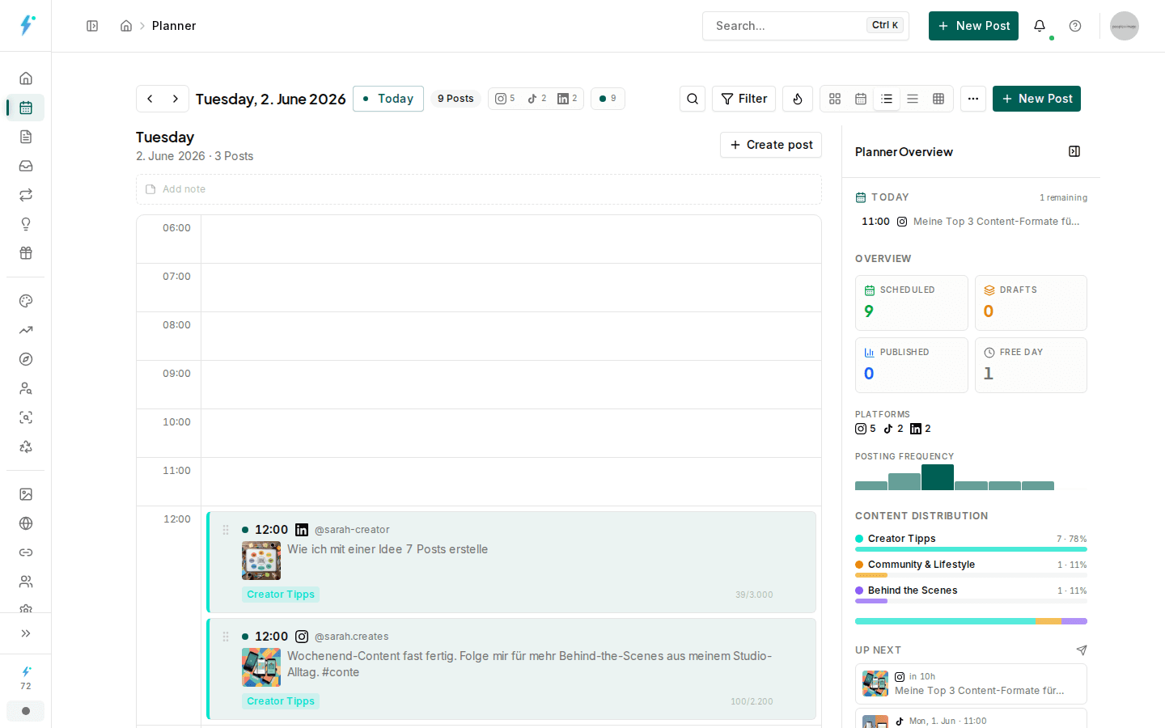Open the link chain sidebar icon
Image resolution: width=1165 pixels, height=728 pixels.
coord(26,552)
